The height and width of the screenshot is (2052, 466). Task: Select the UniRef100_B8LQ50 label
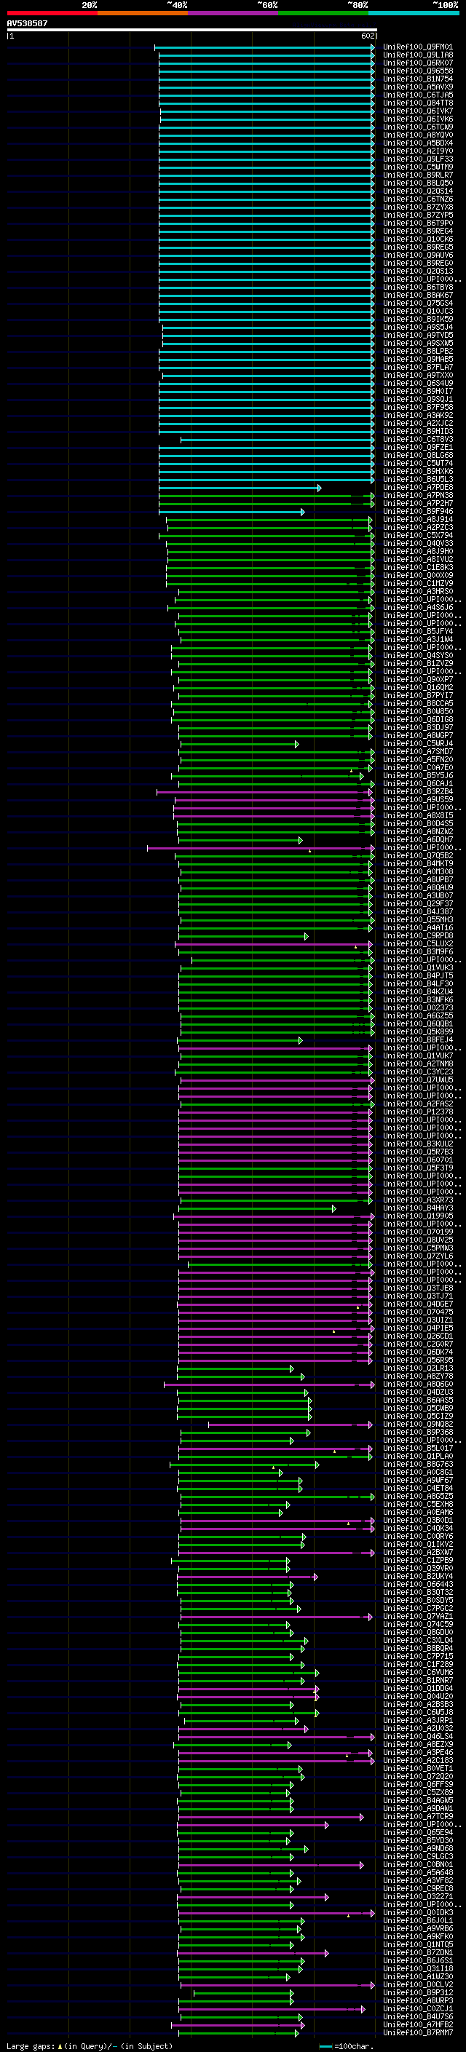click(x=417, y=183)
